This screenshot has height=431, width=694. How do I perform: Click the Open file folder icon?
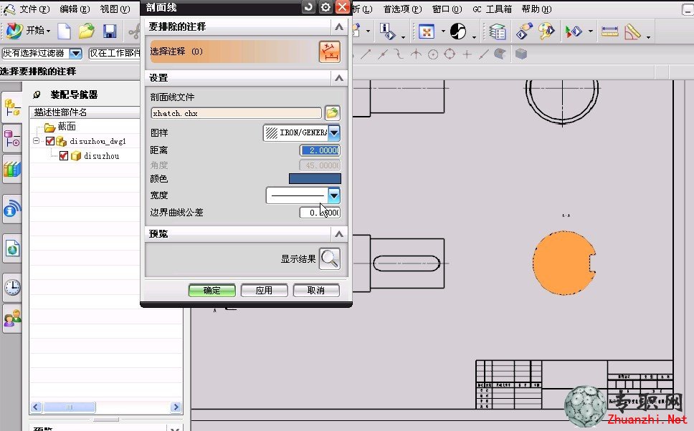coord(87,31)
